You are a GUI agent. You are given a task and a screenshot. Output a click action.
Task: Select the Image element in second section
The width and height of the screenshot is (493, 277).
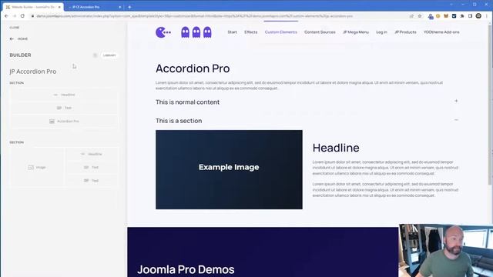point(37,168)
